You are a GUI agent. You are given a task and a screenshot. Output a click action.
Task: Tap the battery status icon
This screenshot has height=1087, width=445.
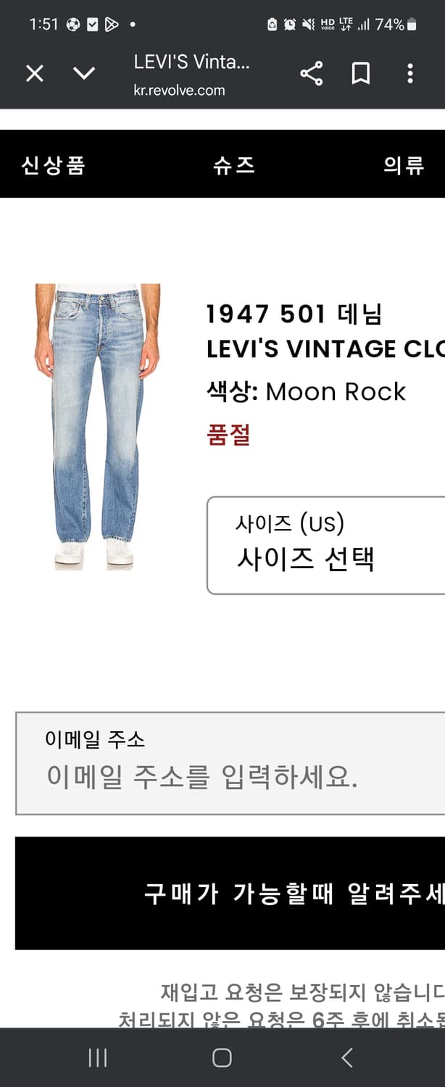[x=412, y=25]
